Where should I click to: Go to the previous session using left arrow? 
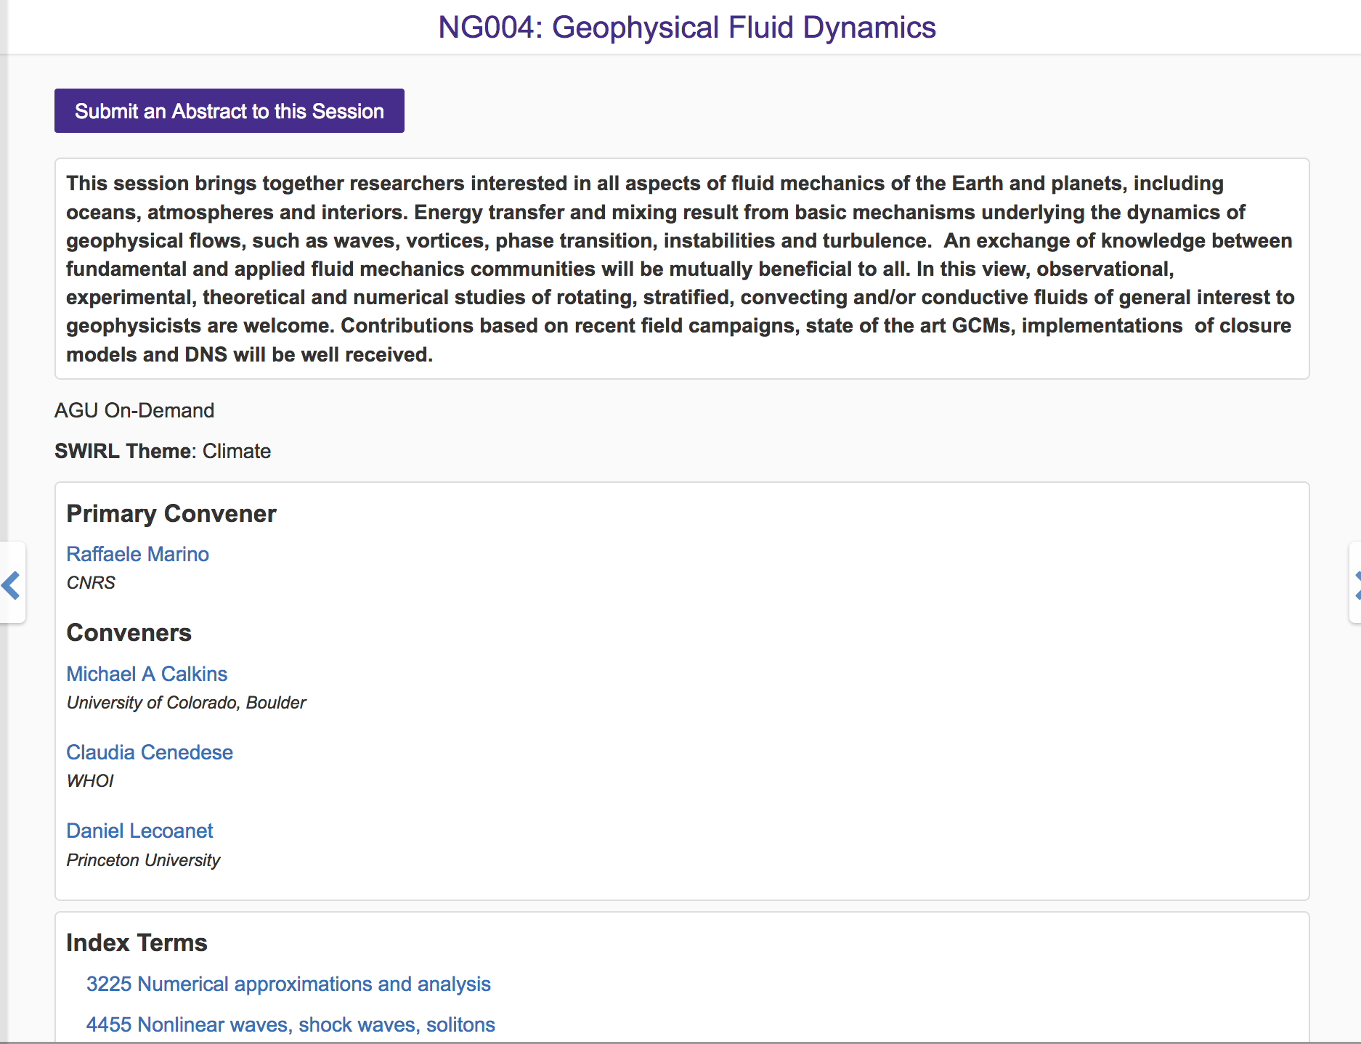(x=12, y=584)
